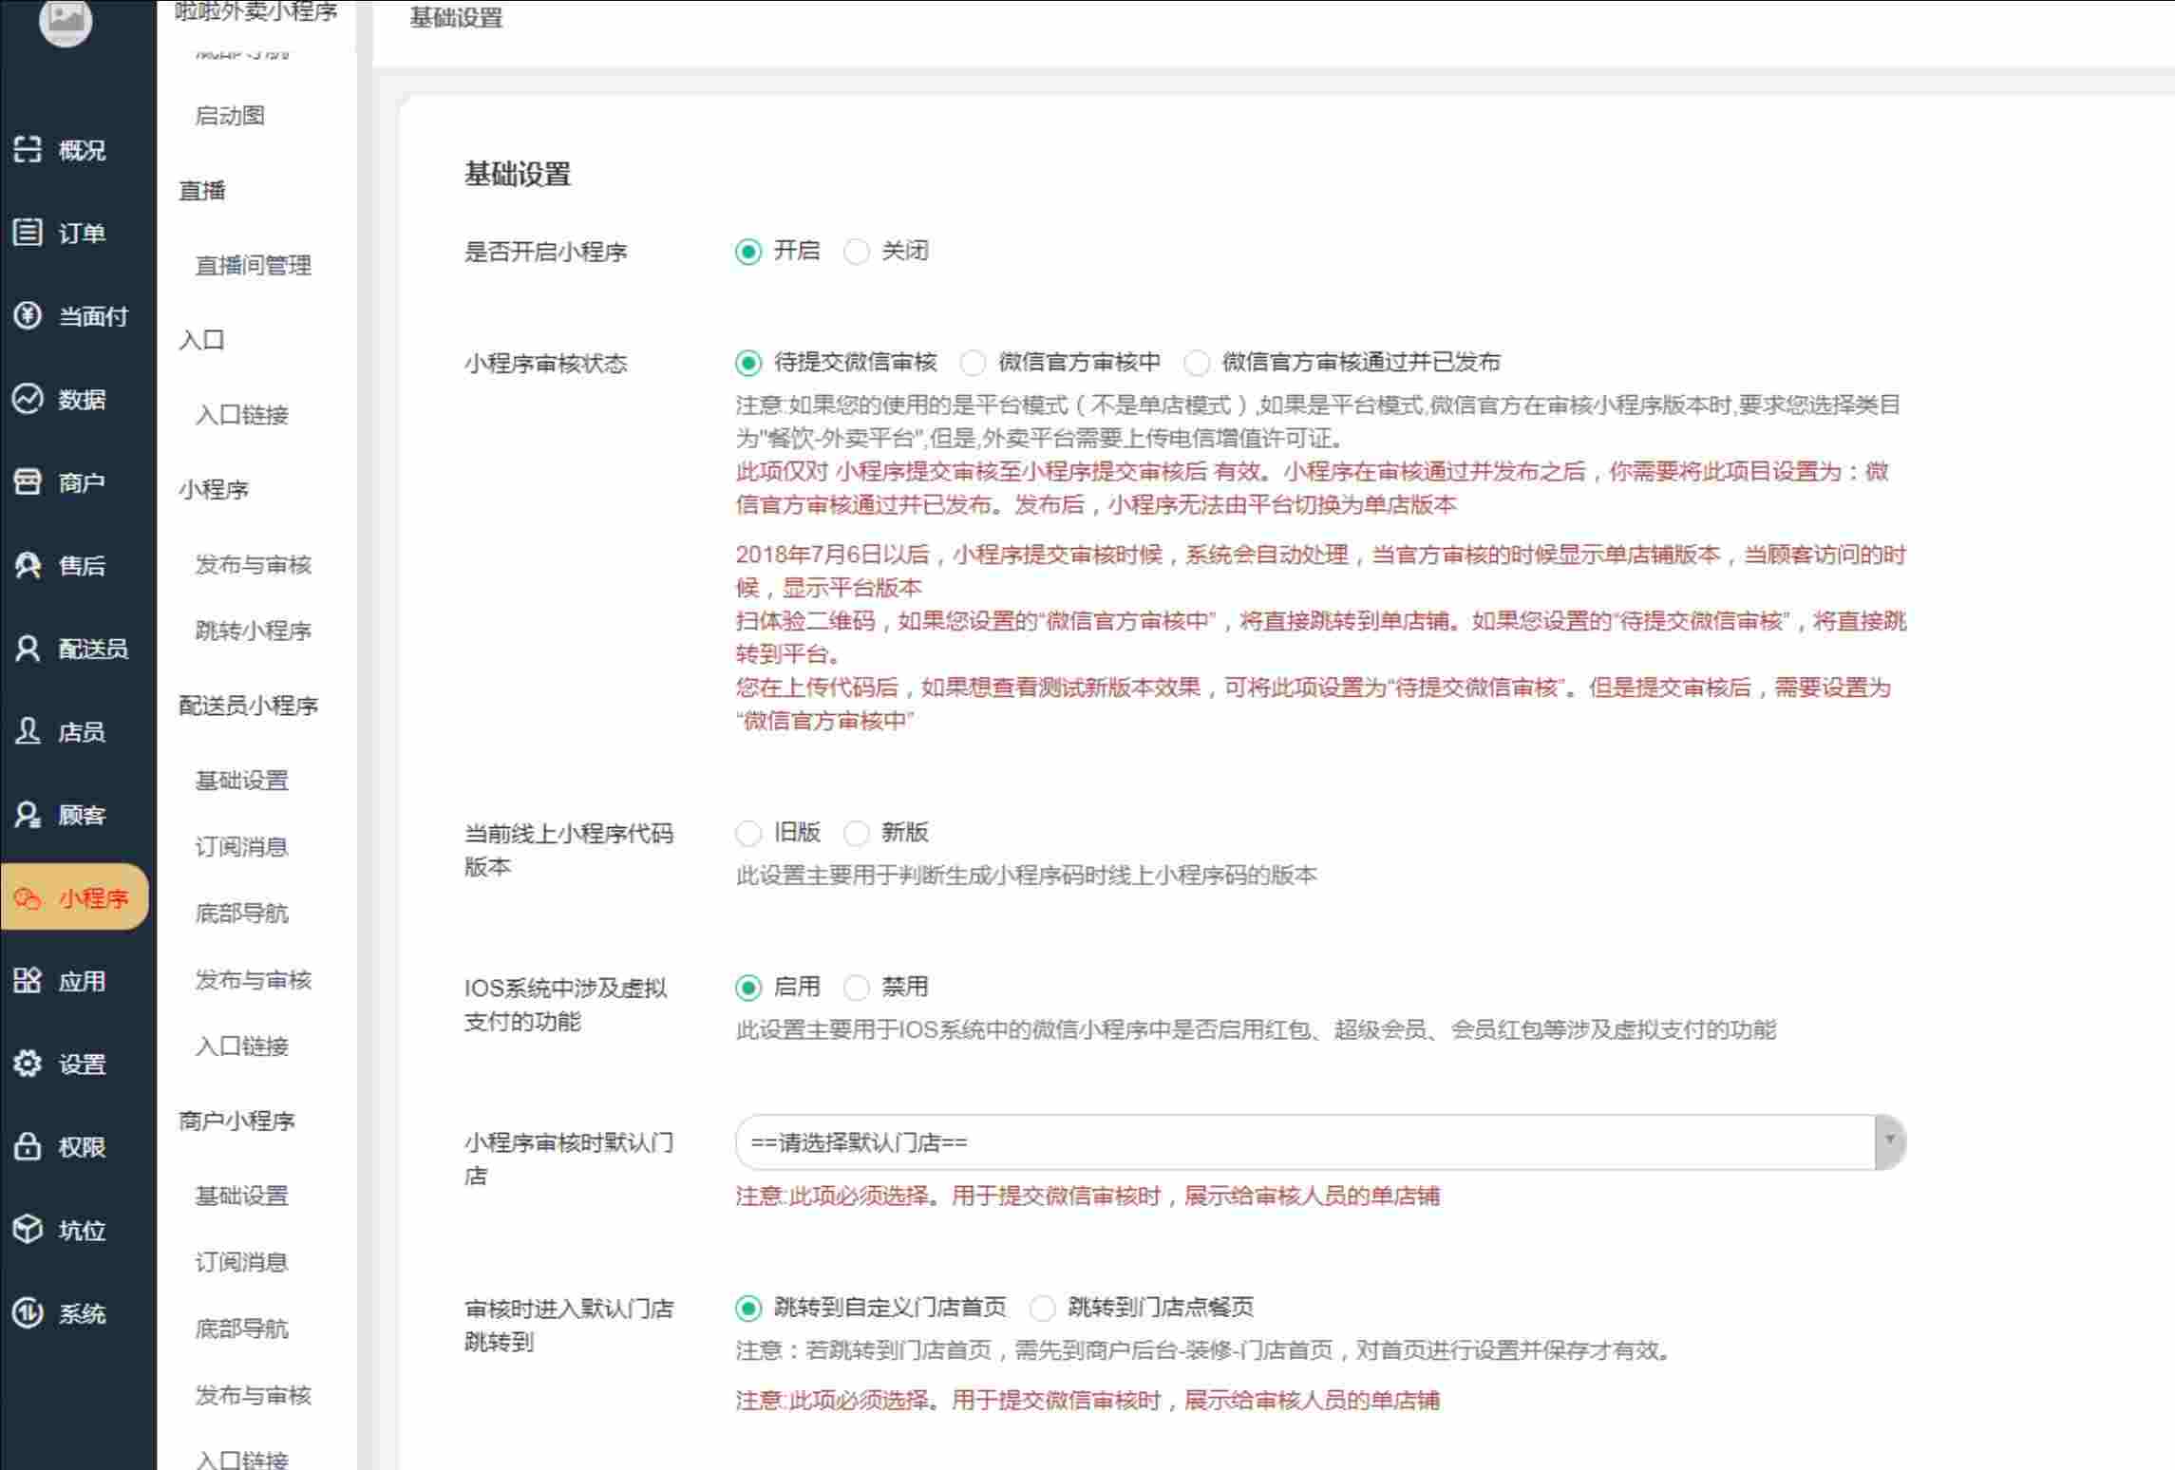Go to 发布与审核 under 小程序
The width and height of the screenshot is (2175, 1470).
(x=254, y=564)
